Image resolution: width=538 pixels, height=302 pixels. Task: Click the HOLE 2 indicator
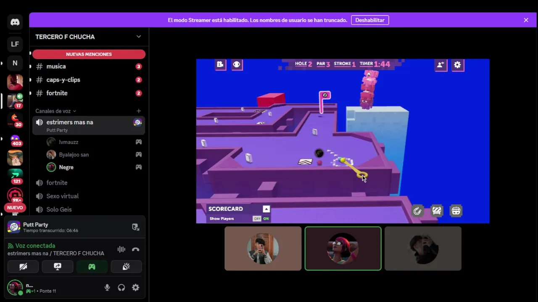point(303,64)
